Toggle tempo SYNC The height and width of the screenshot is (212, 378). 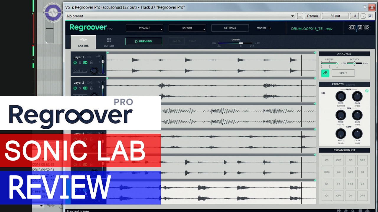(x=192, y=41)
